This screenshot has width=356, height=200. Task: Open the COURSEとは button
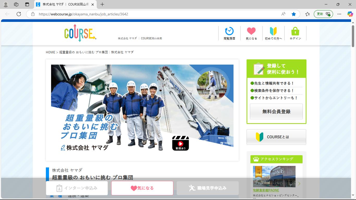click(x=276, y=137)
